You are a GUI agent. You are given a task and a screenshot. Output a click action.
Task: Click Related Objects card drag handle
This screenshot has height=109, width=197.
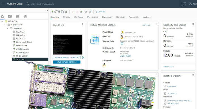193,75
